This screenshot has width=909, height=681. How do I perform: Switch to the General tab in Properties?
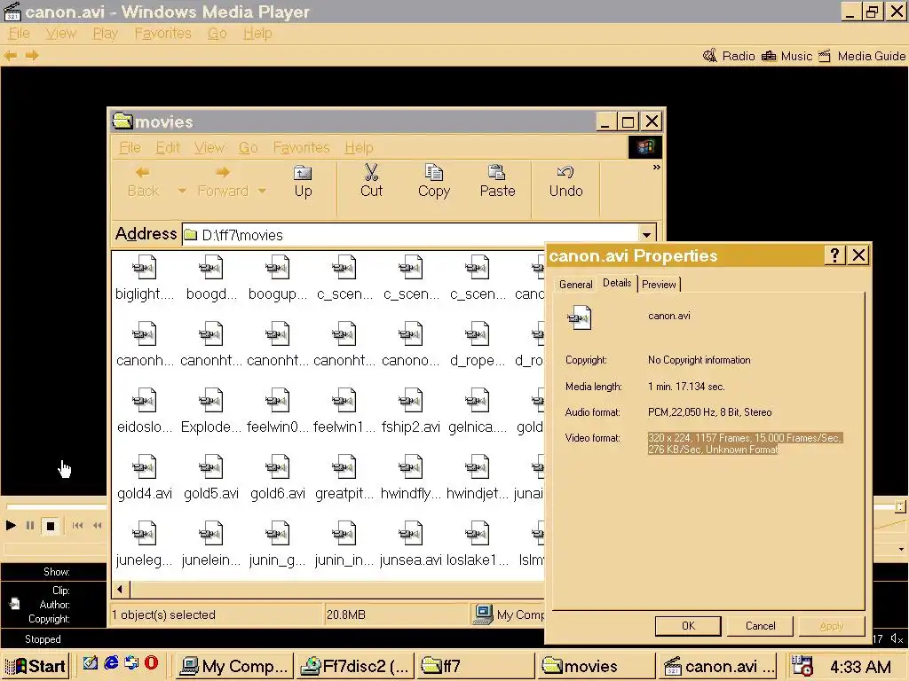575,285
